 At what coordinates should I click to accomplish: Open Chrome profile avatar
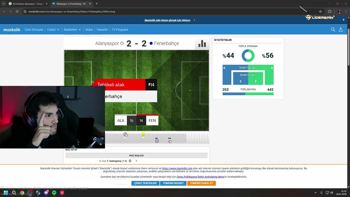coord(339,11)
